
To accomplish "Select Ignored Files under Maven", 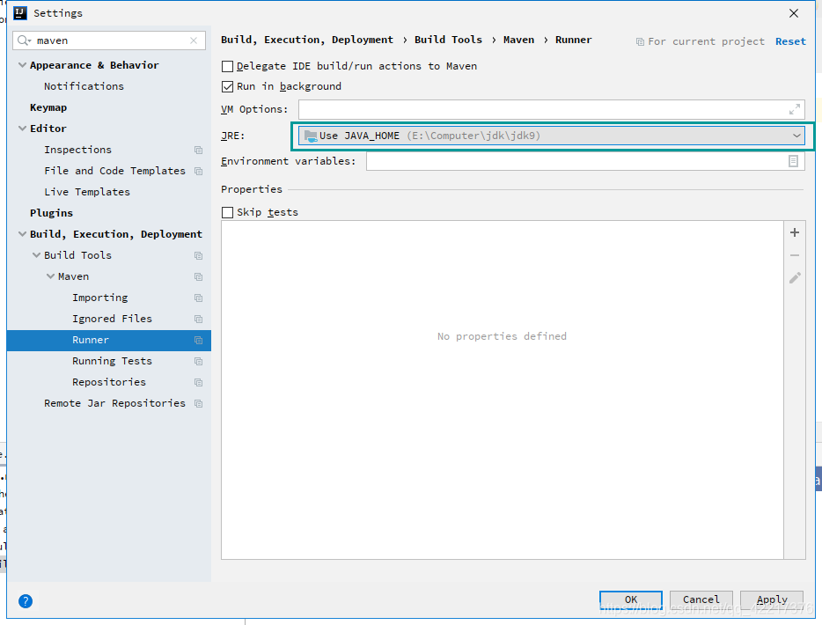I will [x=112, y=319].
